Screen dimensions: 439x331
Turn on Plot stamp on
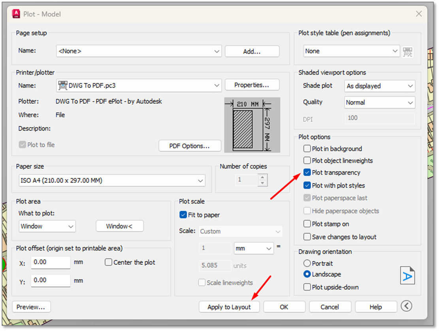click(307, 224)
